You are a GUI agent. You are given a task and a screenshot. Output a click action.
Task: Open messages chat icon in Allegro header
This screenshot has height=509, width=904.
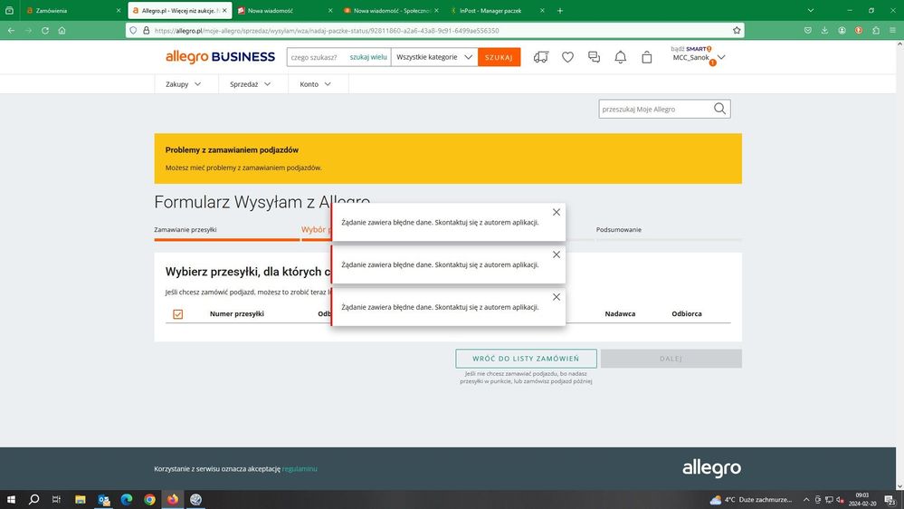coord(594,57)
